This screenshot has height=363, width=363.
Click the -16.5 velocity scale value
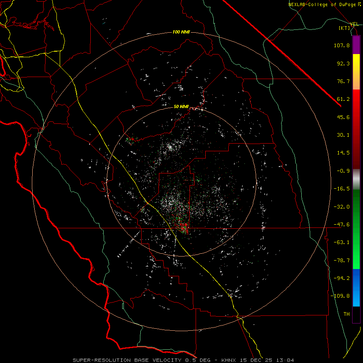coord(342,189)
